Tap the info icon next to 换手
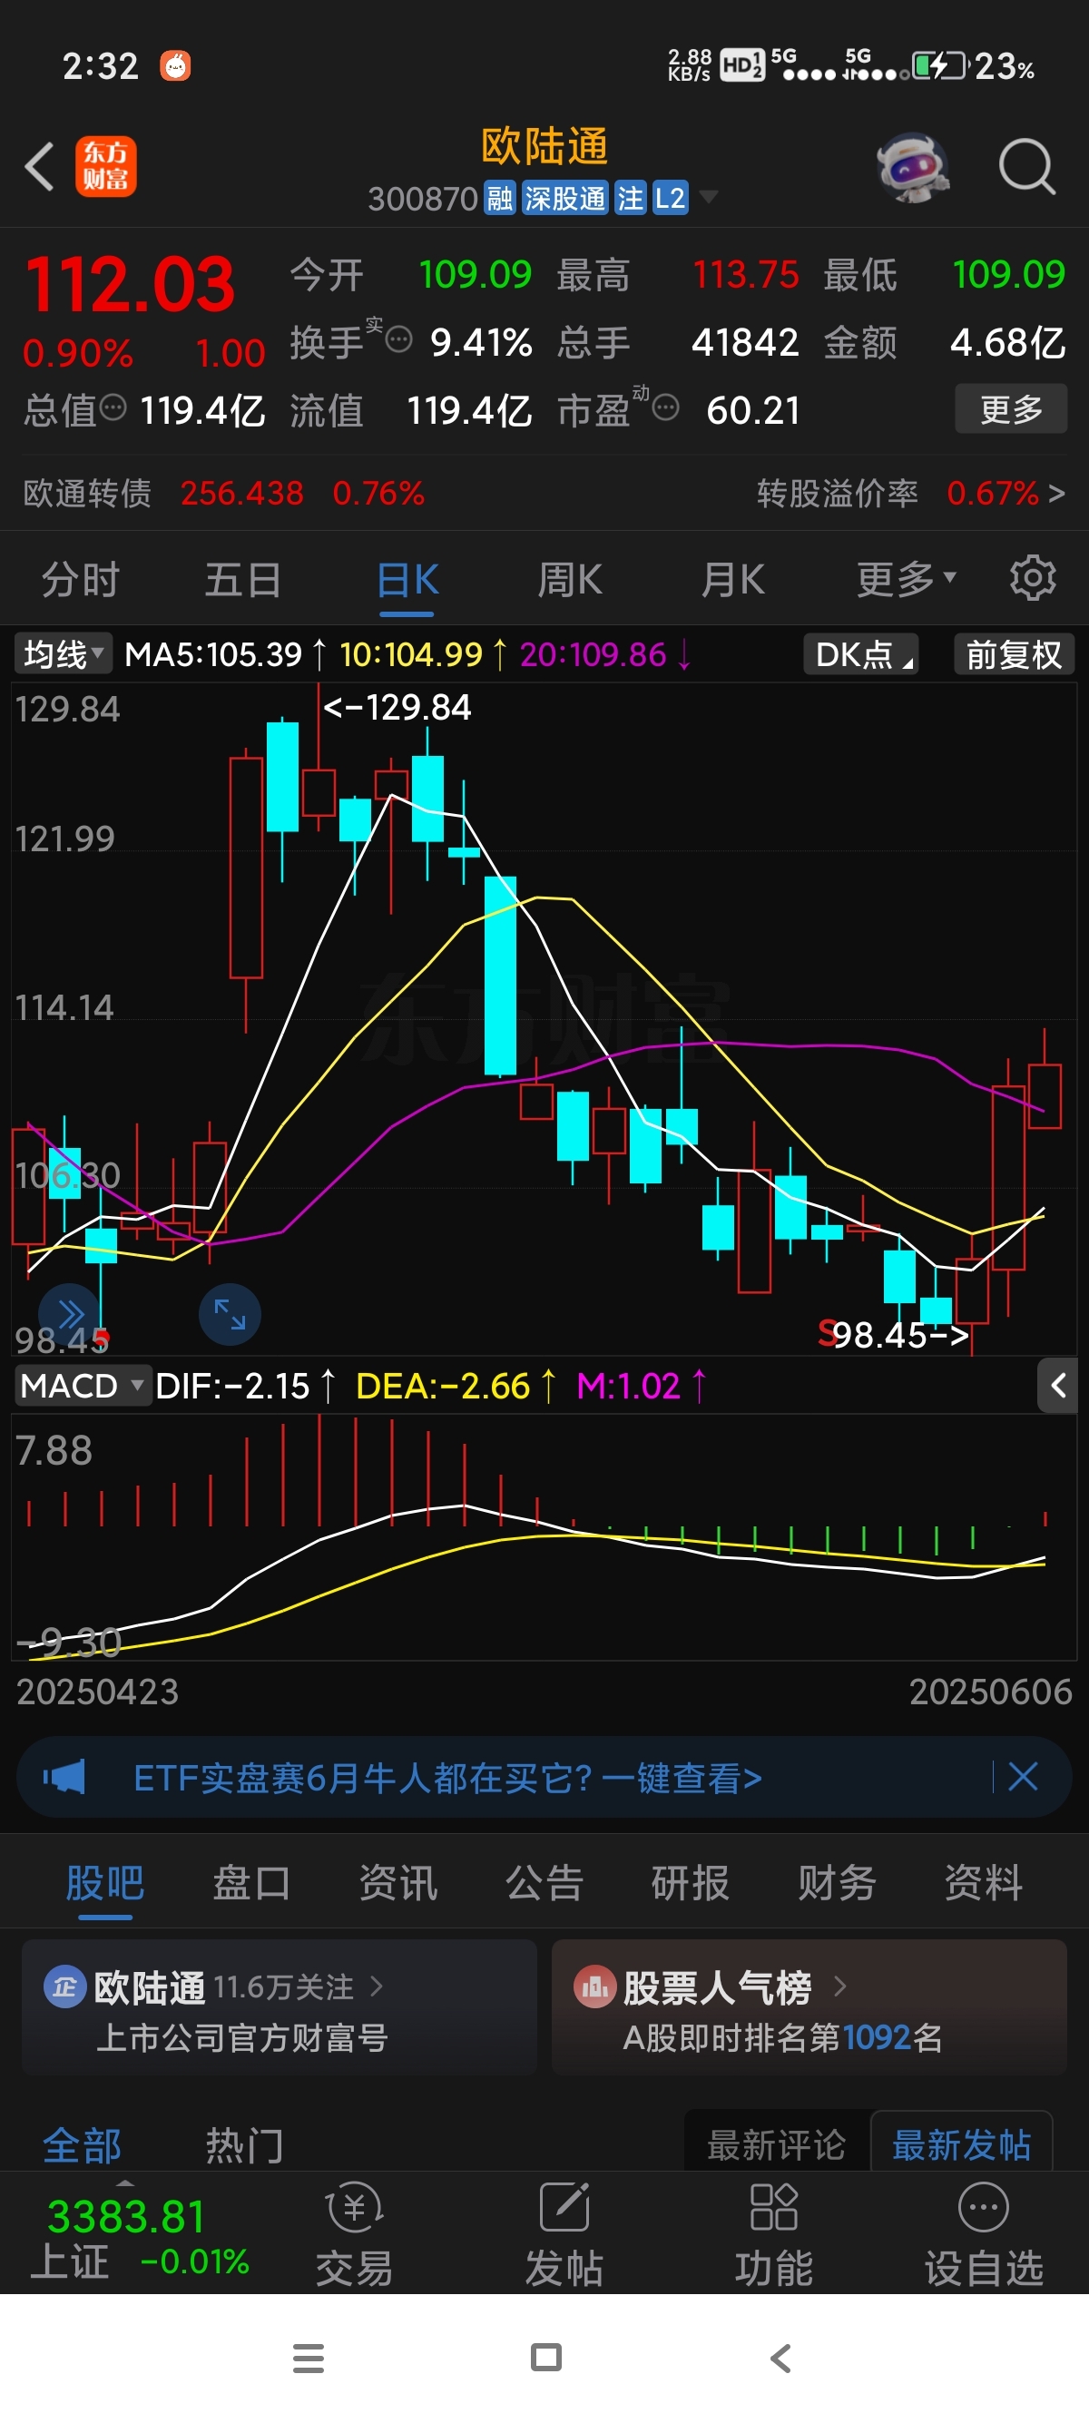The height and width of the screenshot is (2423, 1089). tap(398, 339)
